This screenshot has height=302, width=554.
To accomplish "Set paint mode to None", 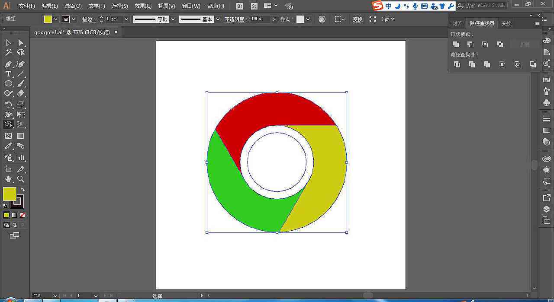I will point(23,215).
